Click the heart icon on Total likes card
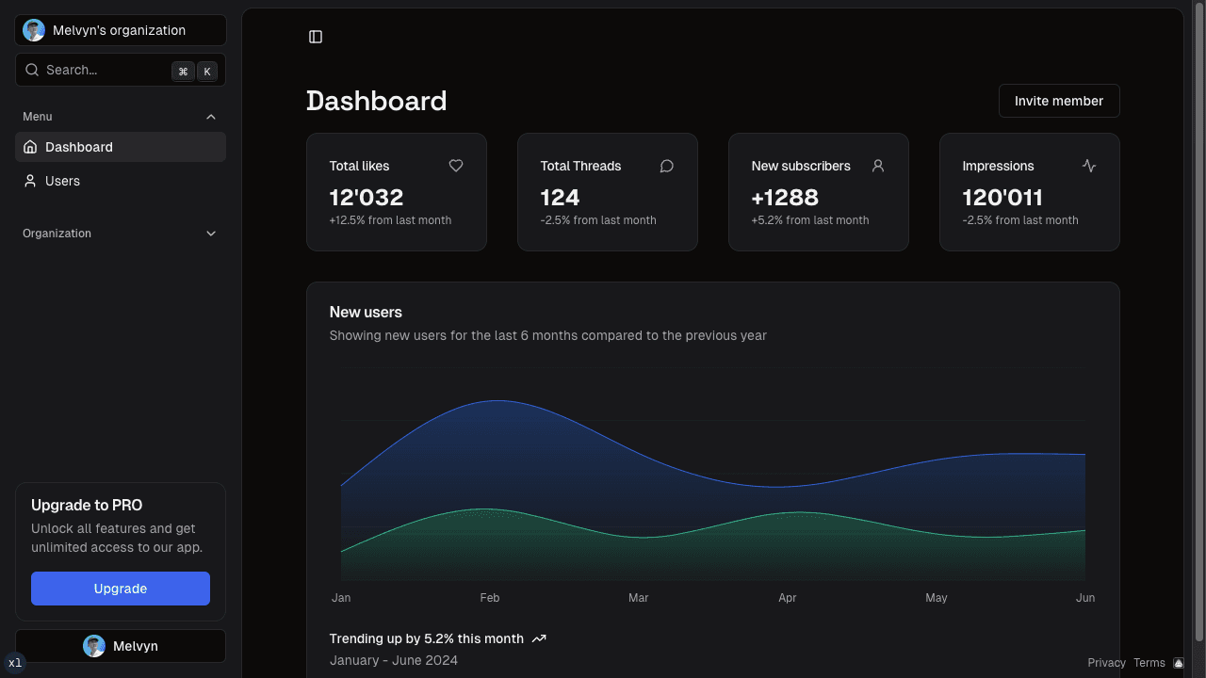1206x678 pixels. click(456, 166)
